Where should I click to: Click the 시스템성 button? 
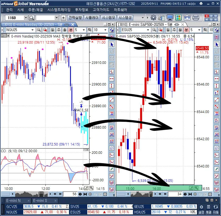(x=125, y=18)
